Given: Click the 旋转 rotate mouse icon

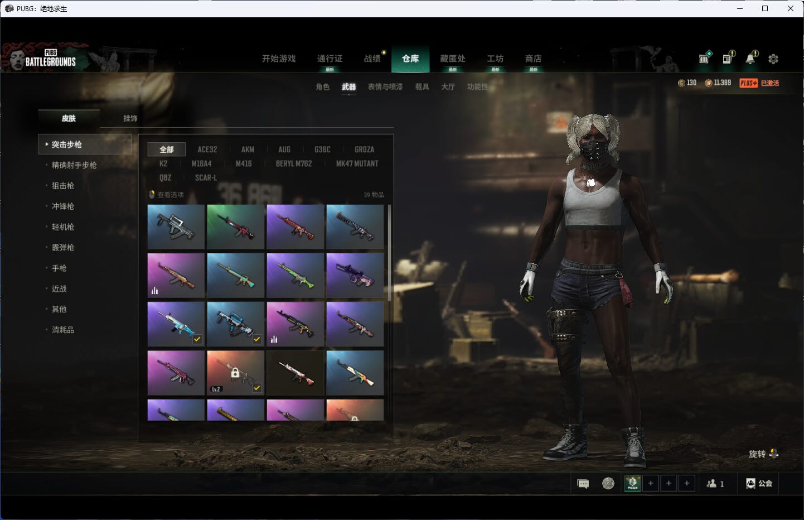Looking at the screenshot, I should 773,454.
